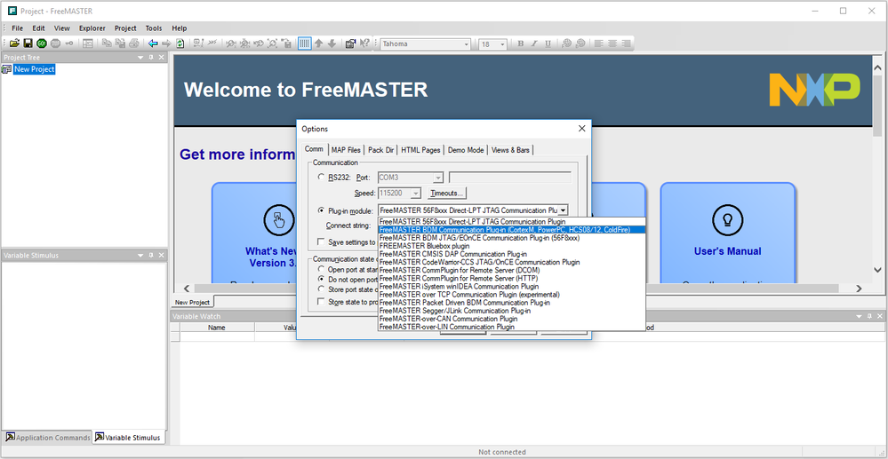
Task: Select Store port state radio button
Action: point(322,289)
